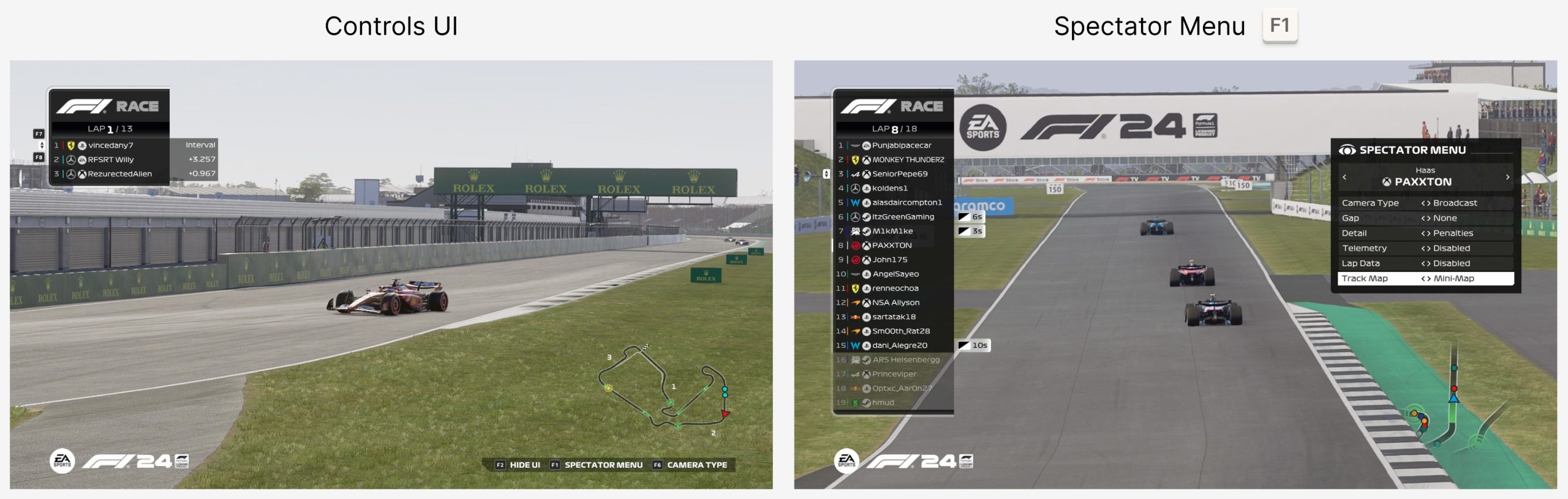The image size is (1568, 499).
Task: Click the 10s penalty flag beside dani_Alegre20
Action: click(973, 345)
